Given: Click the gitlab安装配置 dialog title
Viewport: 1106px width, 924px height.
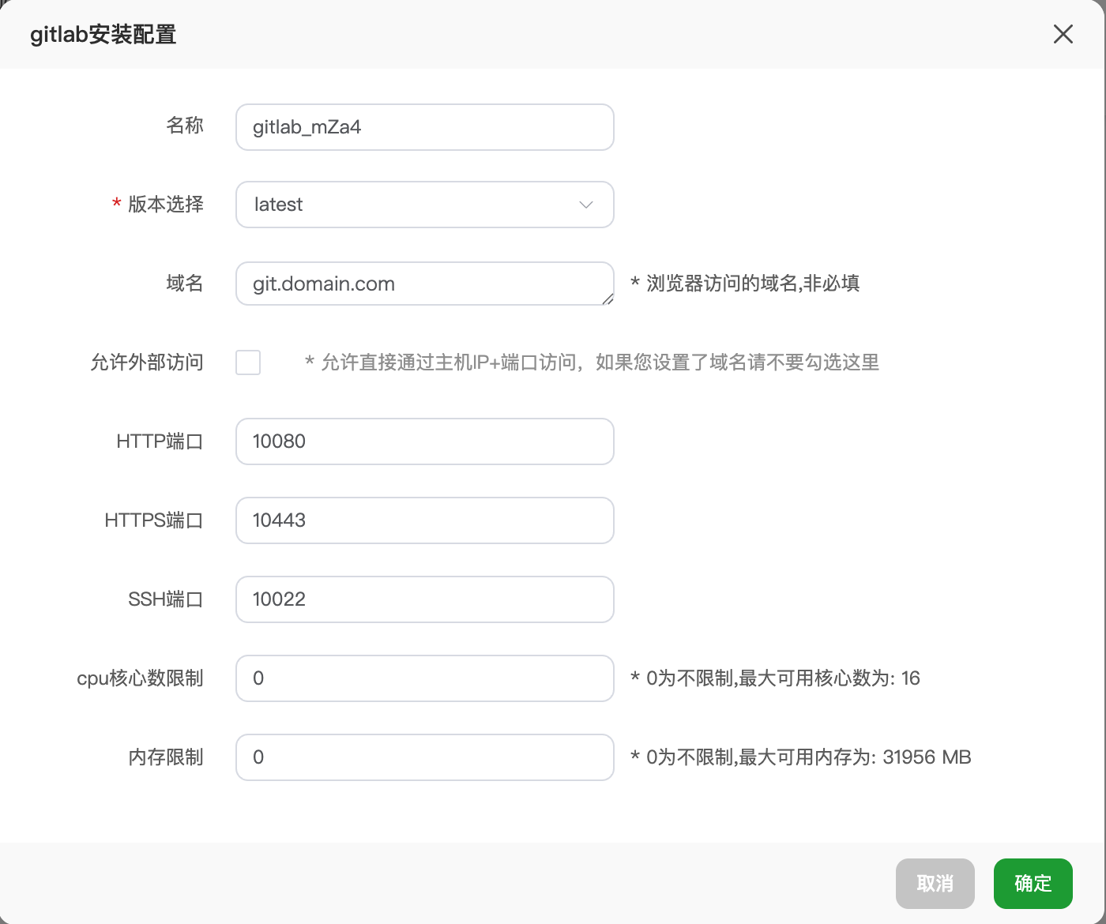Looking at the screenshot, I should pyautogui.click(x=103, y=35).
